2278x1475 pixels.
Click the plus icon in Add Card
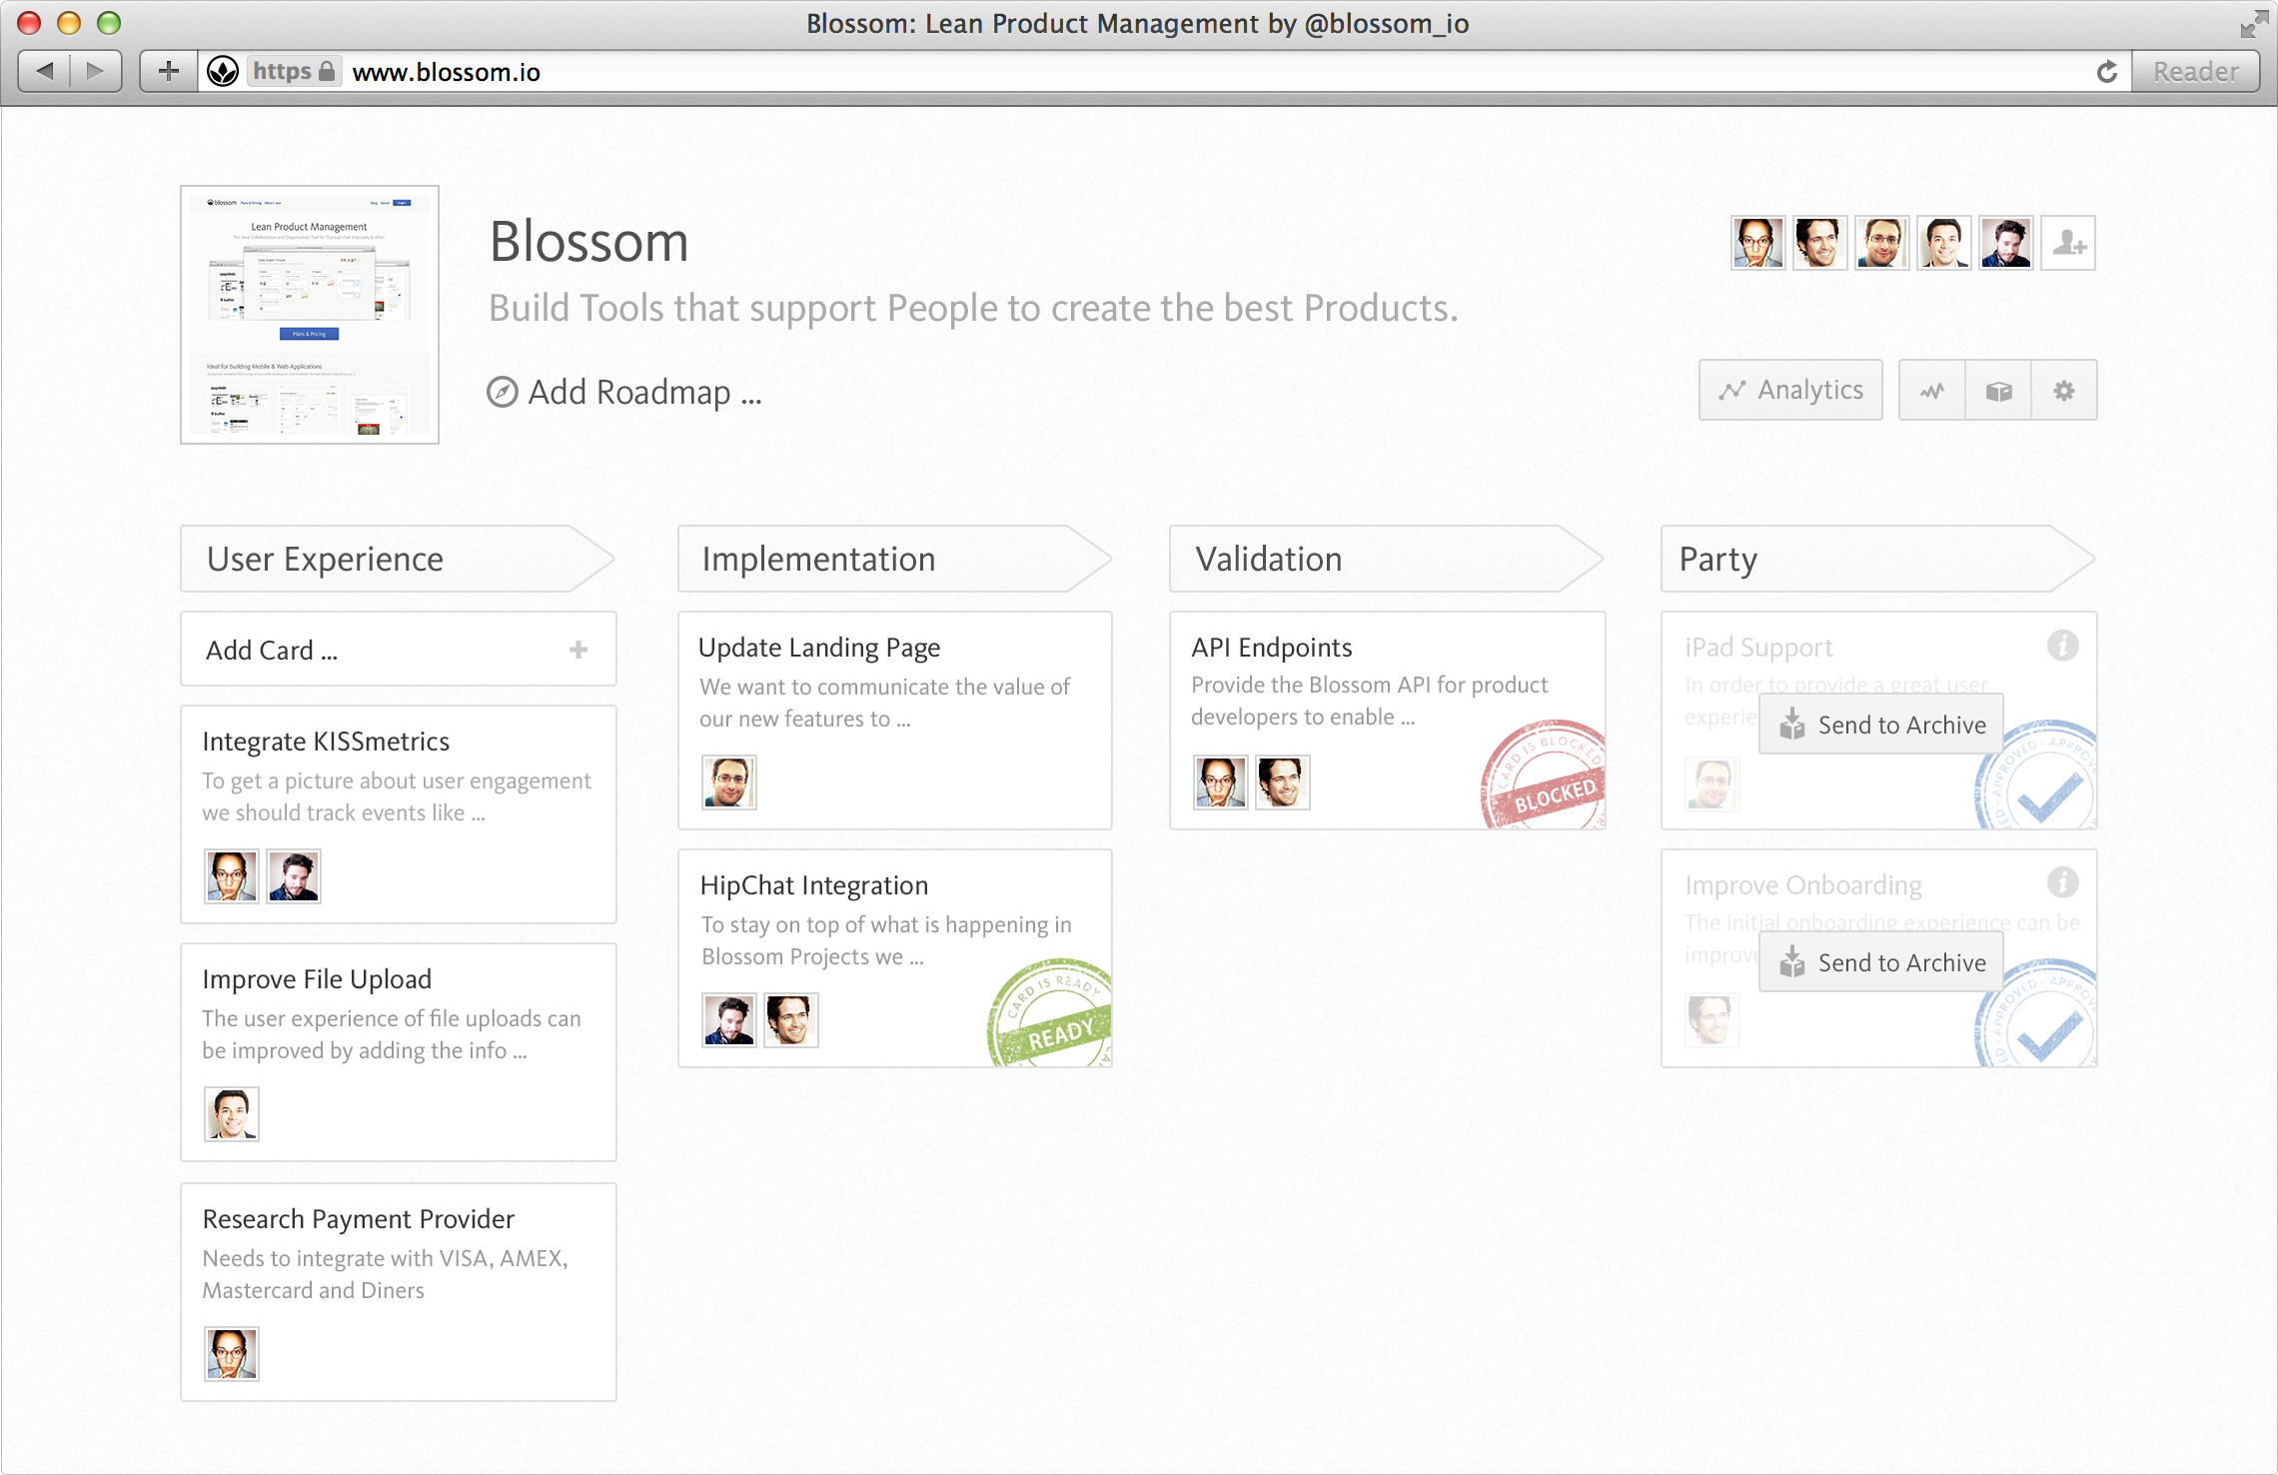[577, 651]
